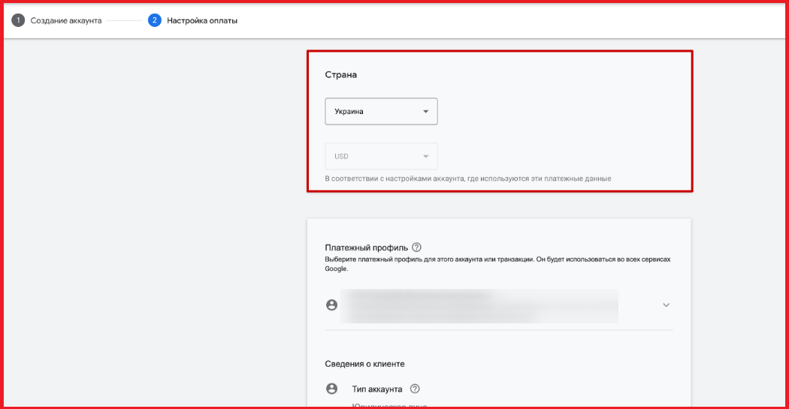Image resolution: width=789 pixels, height=409 pixels.
Task: Open help next to Платежный профиль
Action: point(417,248)
